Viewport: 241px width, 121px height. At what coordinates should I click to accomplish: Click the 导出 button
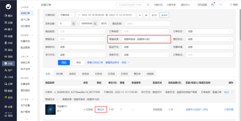click(79, 62)
